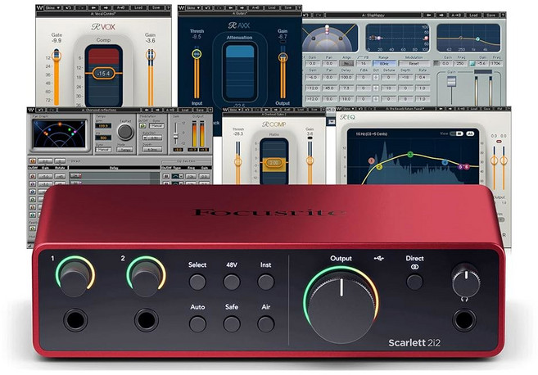Enable the Air mode button

coord(266,324)
